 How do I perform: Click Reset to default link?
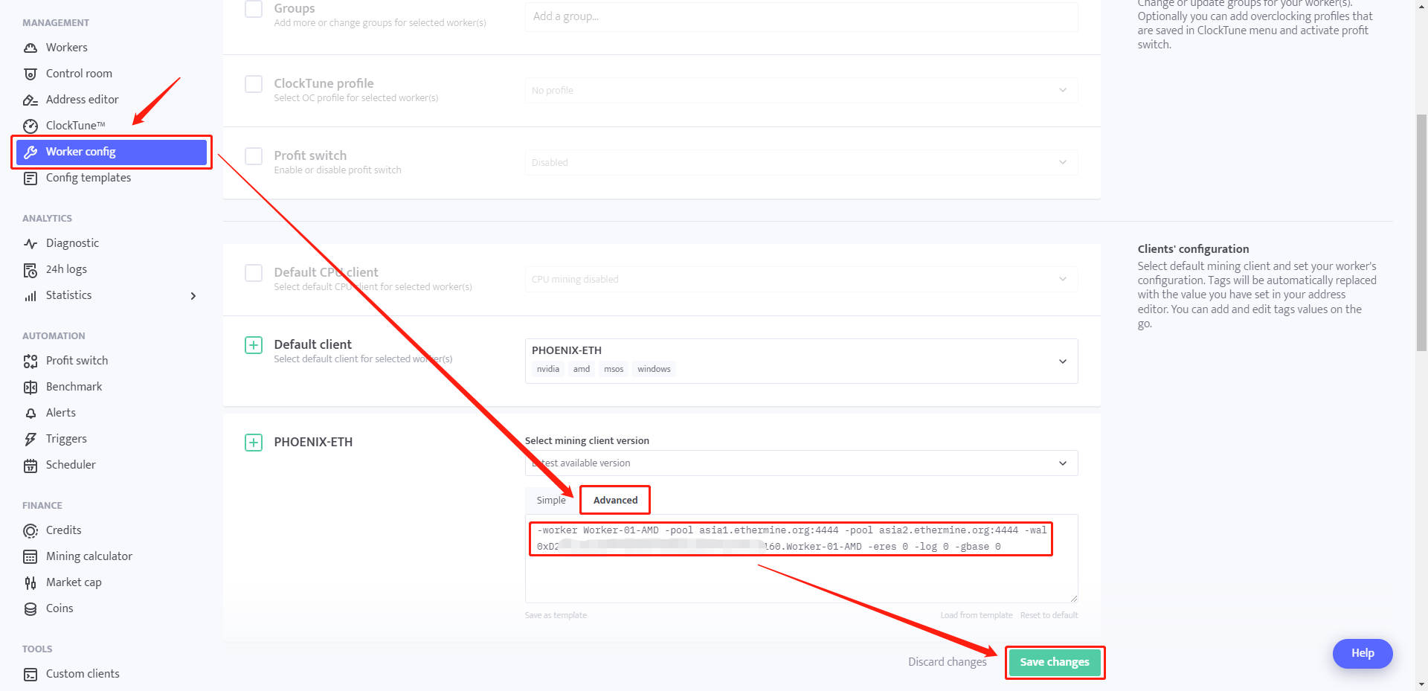1049,615
